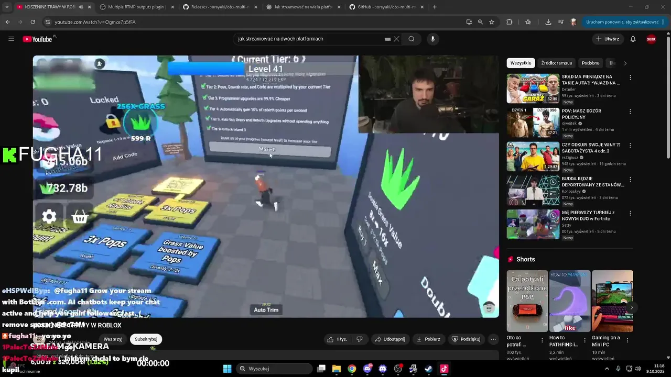Click the browser address bar URL
671x377 pixels.
[95, 22]
